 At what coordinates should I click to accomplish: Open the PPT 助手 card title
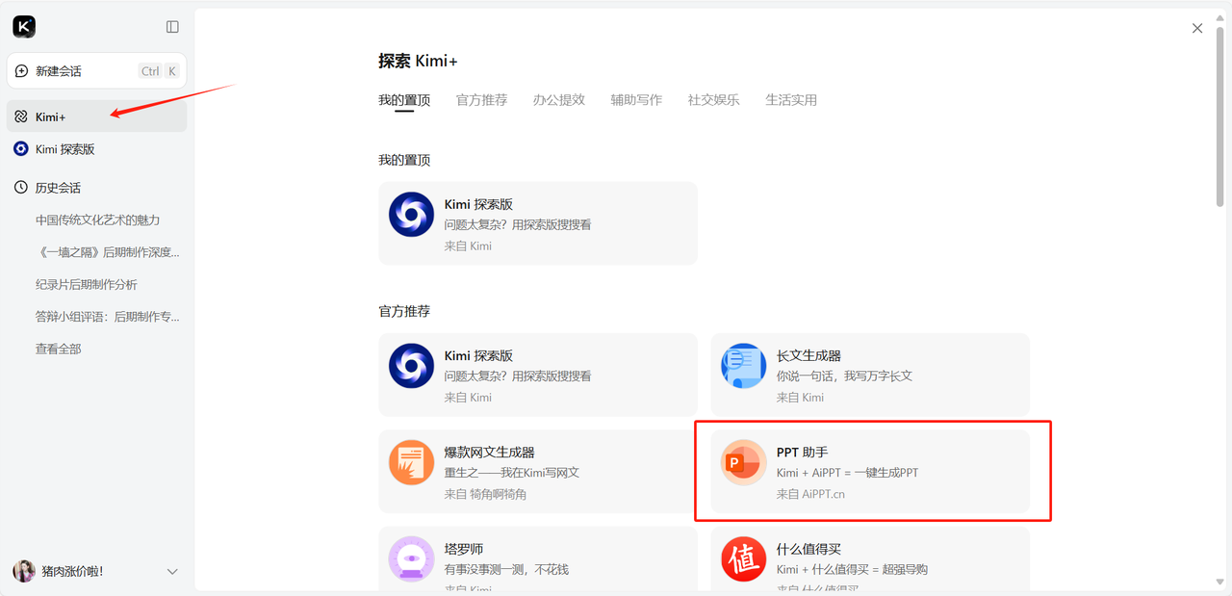pos(802,453)
